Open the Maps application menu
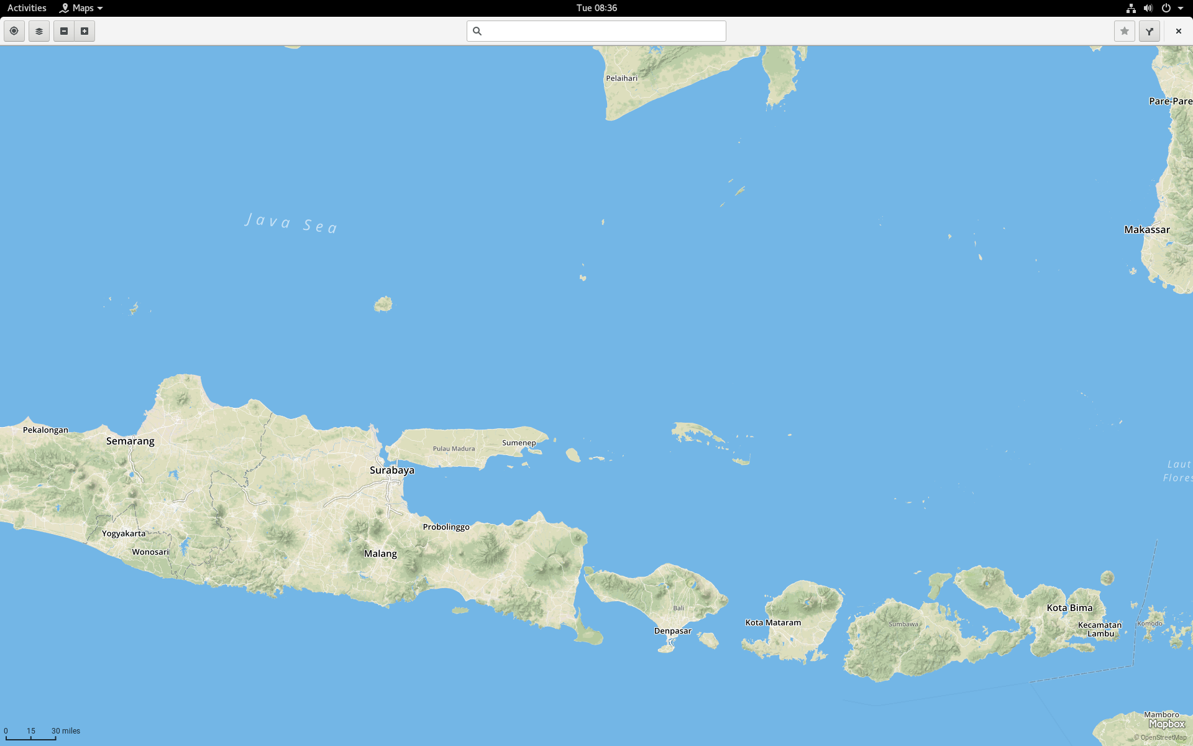The height and width of the screenshot is (746, 1193). pyautogui.click(x=81, y=8)
